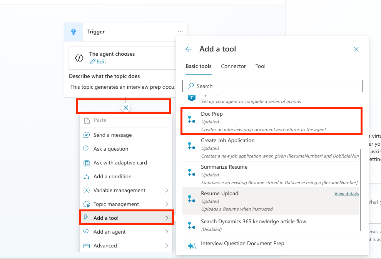Click the tool Search input field
381x259 pixels.
click(x=272, y=86)
